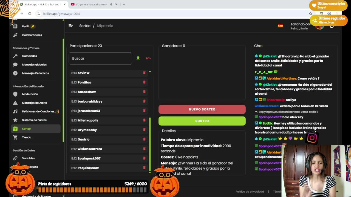Click the 'Participaciones: 20' heading

[86, 46]
